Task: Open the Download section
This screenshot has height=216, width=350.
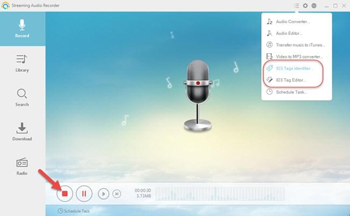Action: click(x=22, y=132)
